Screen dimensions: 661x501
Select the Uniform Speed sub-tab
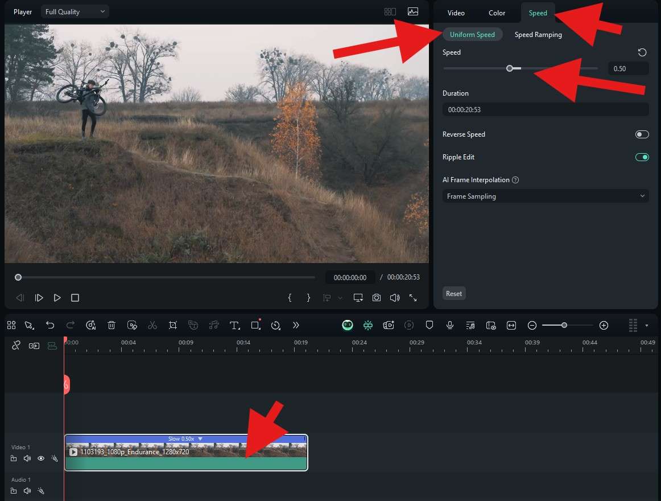pos(472,35)
